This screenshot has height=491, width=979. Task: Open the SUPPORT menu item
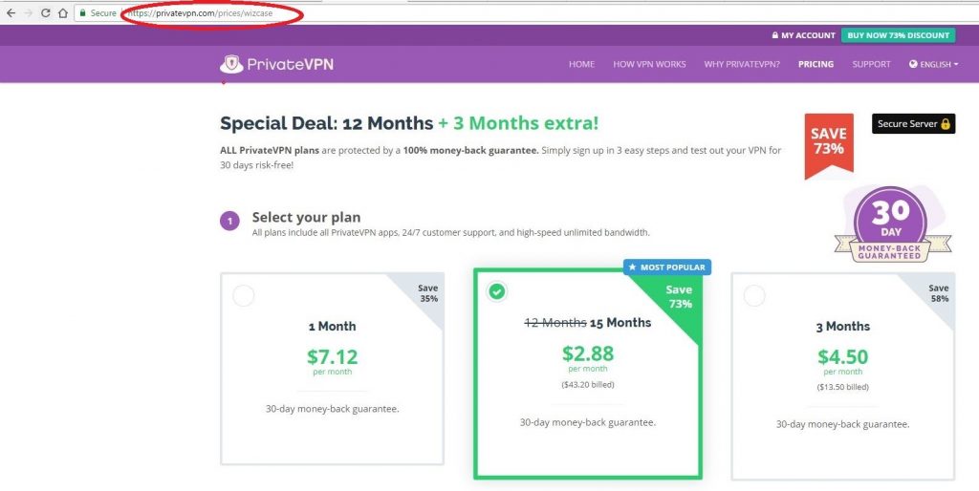tap(871, 64)
